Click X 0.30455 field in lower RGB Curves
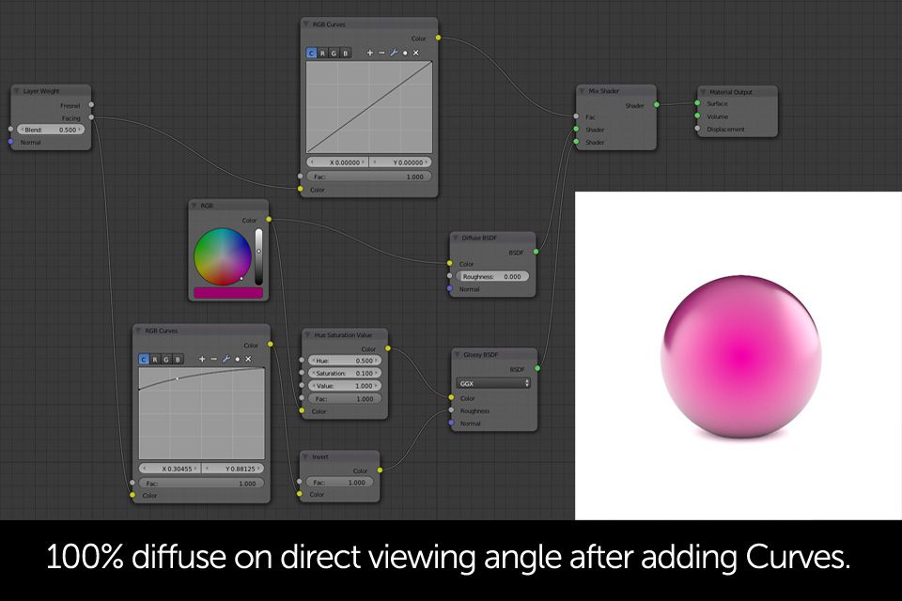The image size is (902, 601). (x=170, y=469)
